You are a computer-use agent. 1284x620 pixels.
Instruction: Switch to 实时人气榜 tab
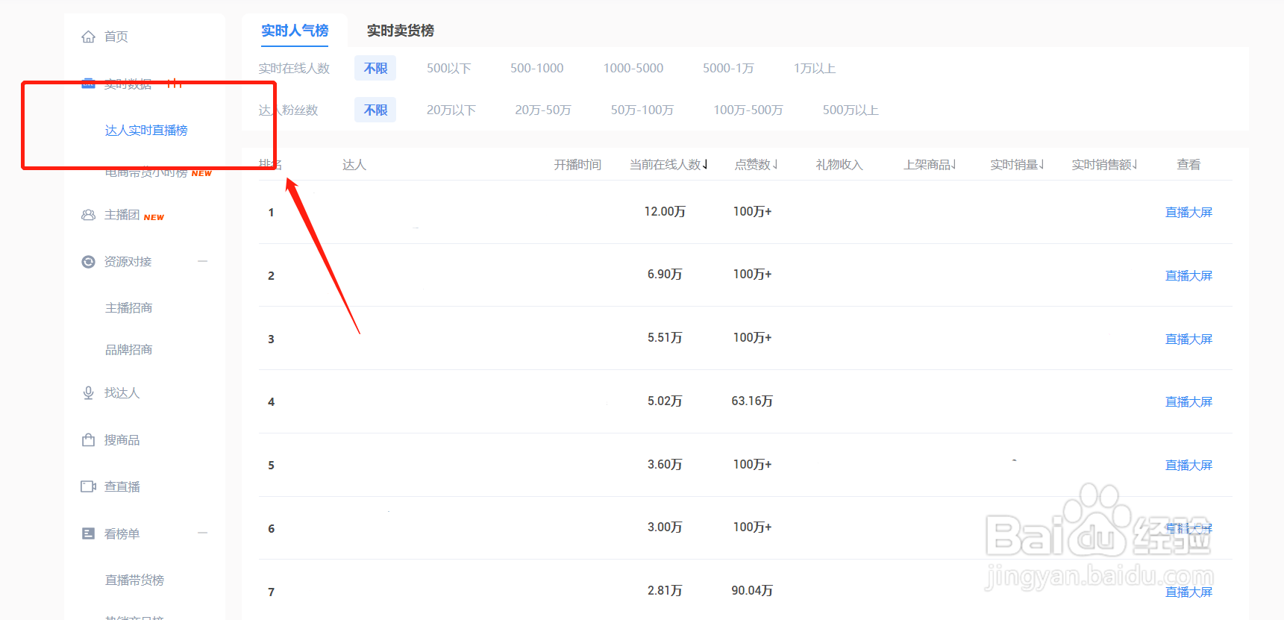coord(295,31)
